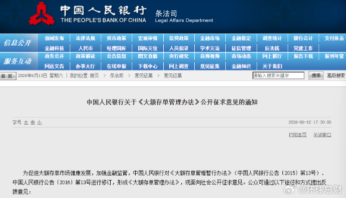
Task: Open the 法律法规 menu item
Action: [x=86, y=38]
